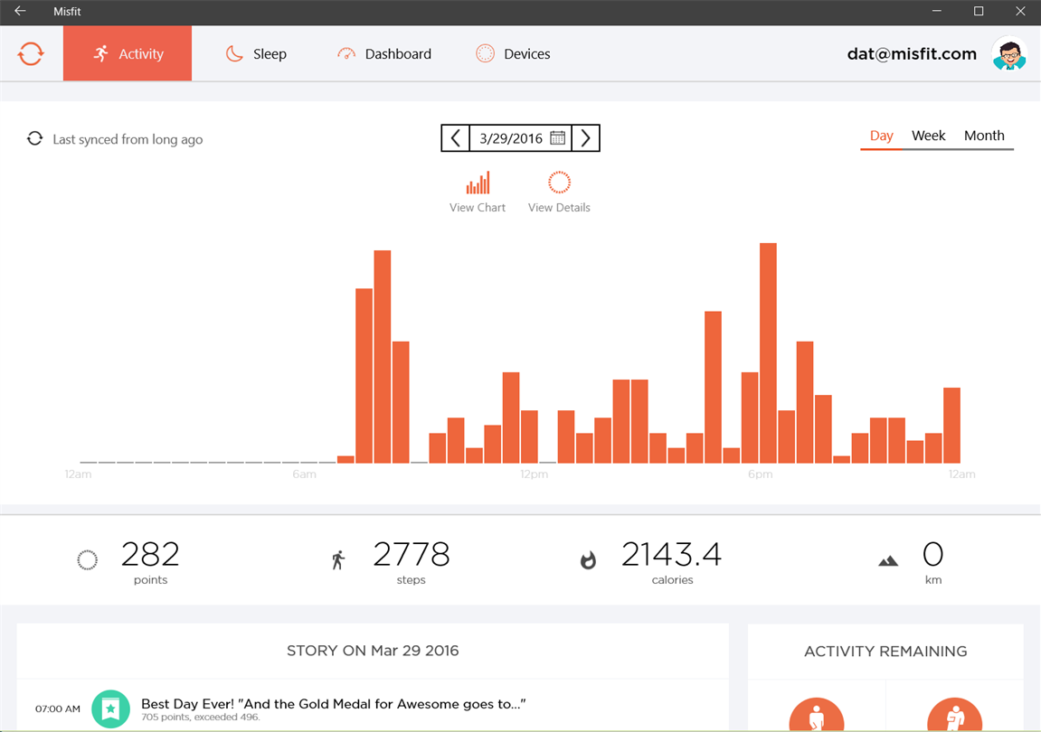
Task: Click the View Chart bar icon
Action: [478, 183]
